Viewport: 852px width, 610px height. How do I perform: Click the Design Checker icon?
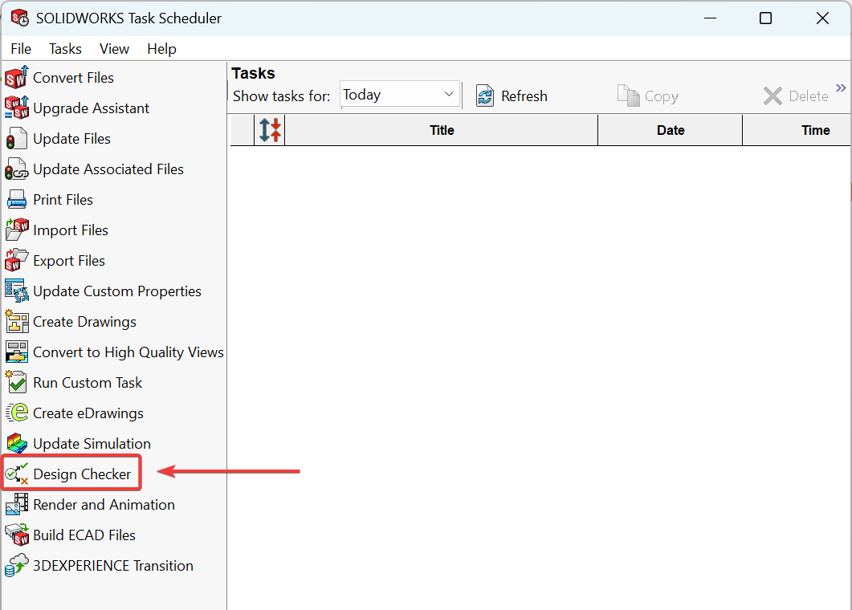click(17, 474)
